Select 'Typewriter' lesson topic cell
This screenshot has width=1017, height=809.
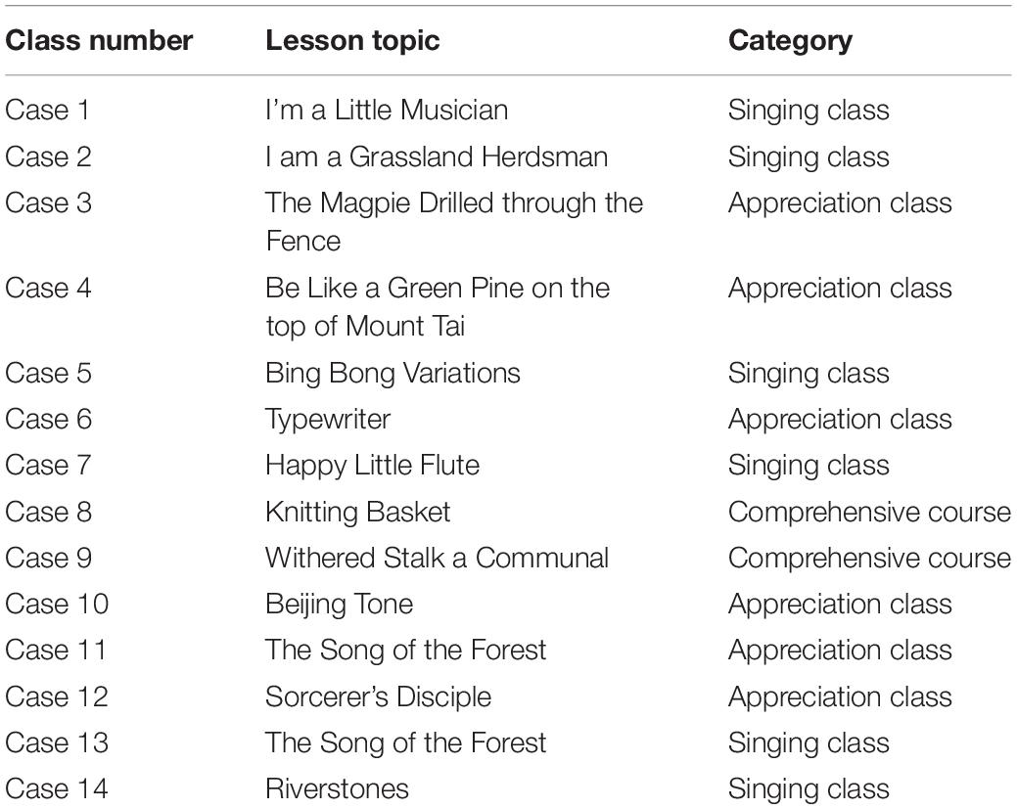328,420
